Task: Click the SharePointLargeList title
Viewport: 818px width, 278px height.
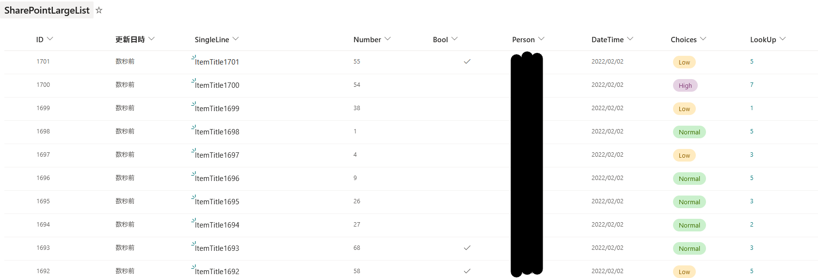Action: (47, 10)
